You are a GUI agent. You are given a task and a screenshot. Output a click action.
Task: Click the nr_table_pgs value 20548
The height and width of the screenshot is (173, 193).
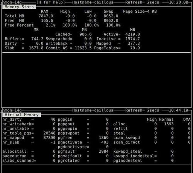point(49,133)
